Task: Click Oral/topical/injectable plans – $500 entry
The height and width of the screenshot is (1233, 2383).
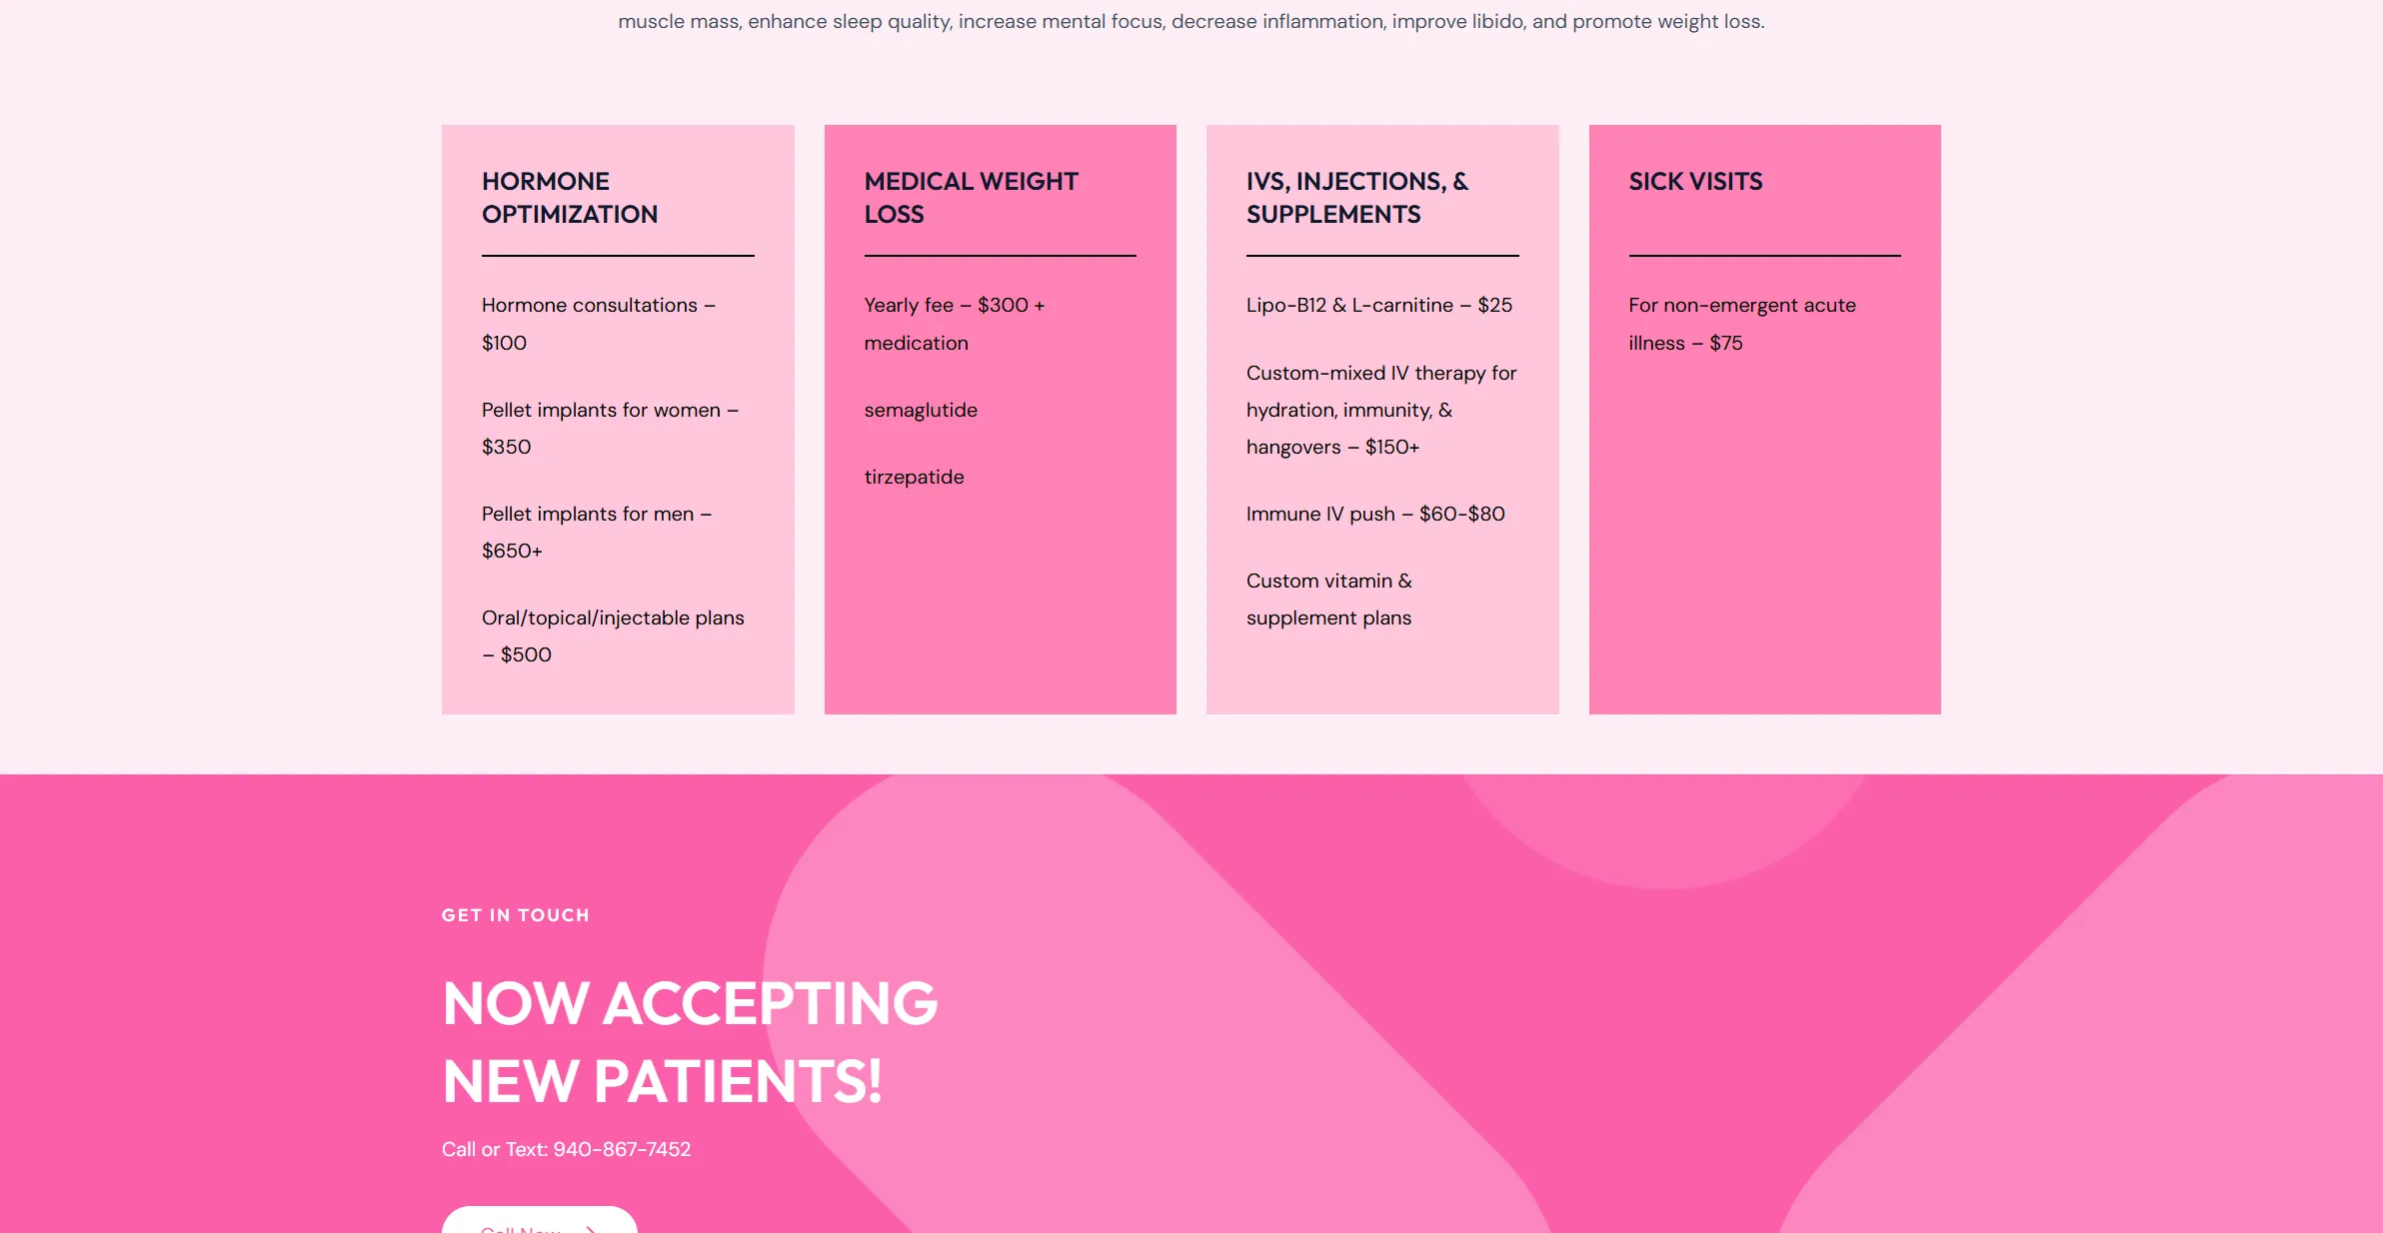Action: click(613, 635)
